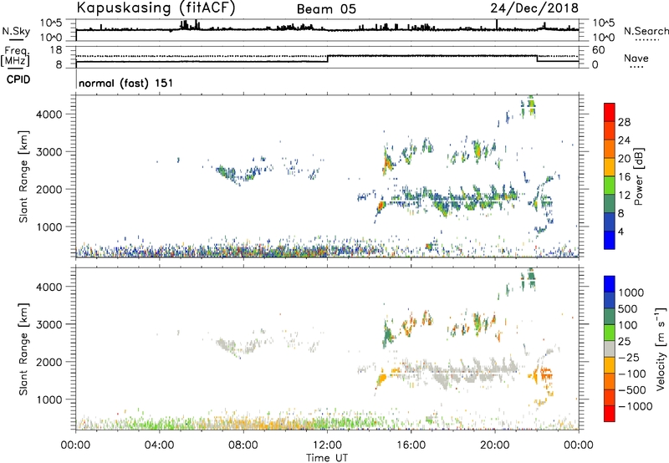This screenshot has height=463, width=669.
Task: Click the "Nave" legend label
Action: click(x=636, y=59)
